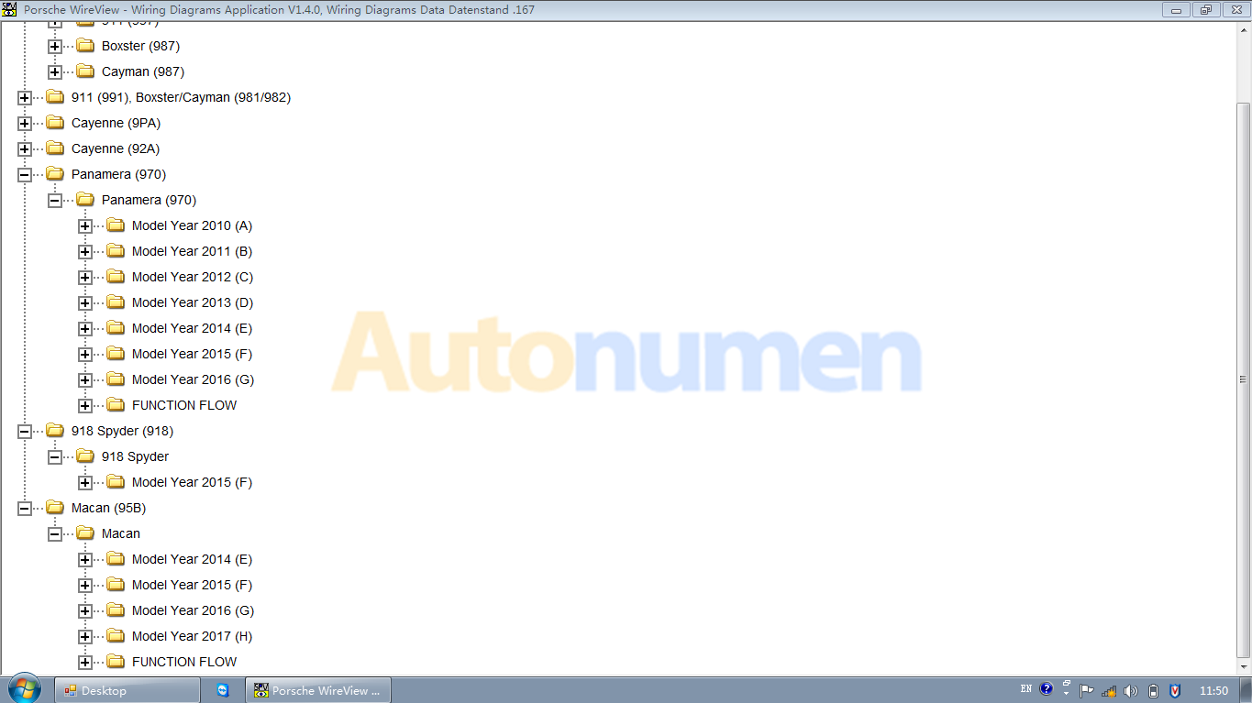
Task: Expand the Cayman (987) node
Action: coord(55,71)
